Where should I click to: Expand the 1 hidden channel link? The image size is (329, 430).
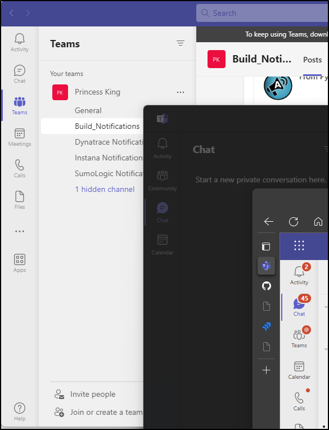pos(105,189)
